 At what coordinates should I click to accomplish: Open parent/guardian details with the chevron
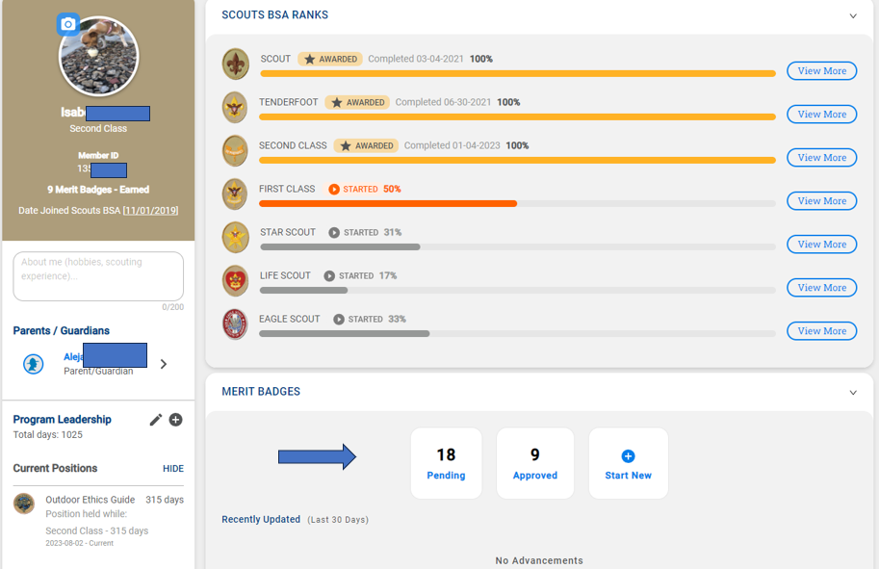[164, 364]
